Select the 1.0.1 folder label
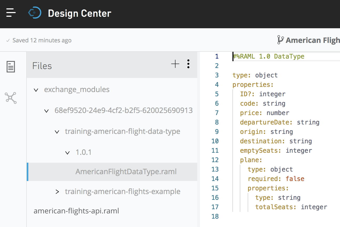The height and width of the screenshot is (227, 340). (x=83, y=152)
